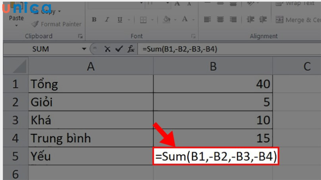Image resolution: width=321 pixels, height=180 pixels.
Task: Cancel formula entry with X
Action: coord(107,49)
